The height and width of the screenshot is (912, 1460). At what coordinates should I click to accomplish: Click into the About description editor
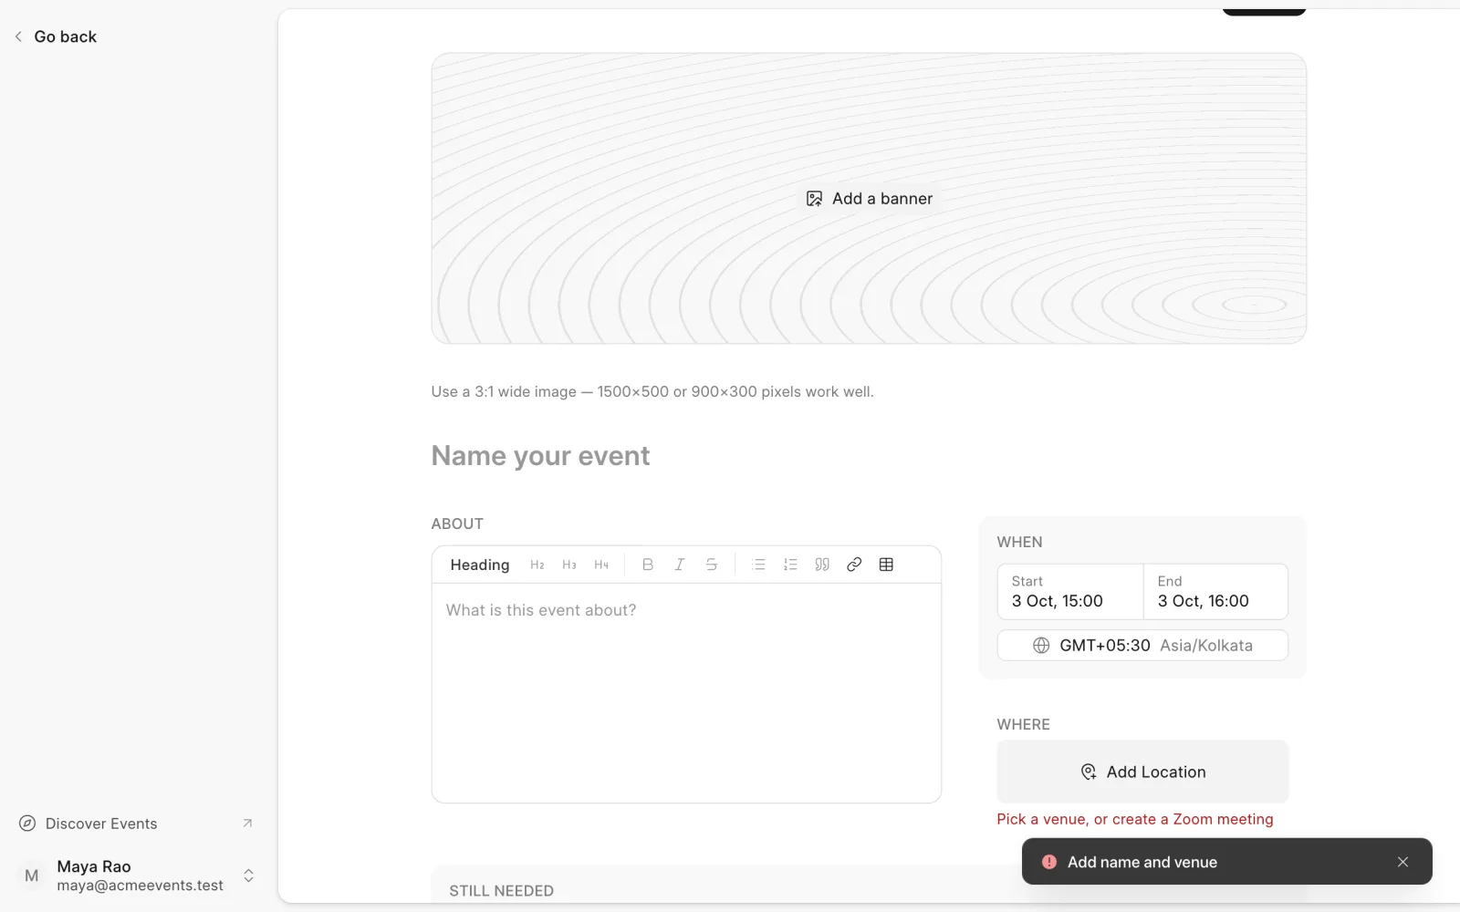(686, 693)
